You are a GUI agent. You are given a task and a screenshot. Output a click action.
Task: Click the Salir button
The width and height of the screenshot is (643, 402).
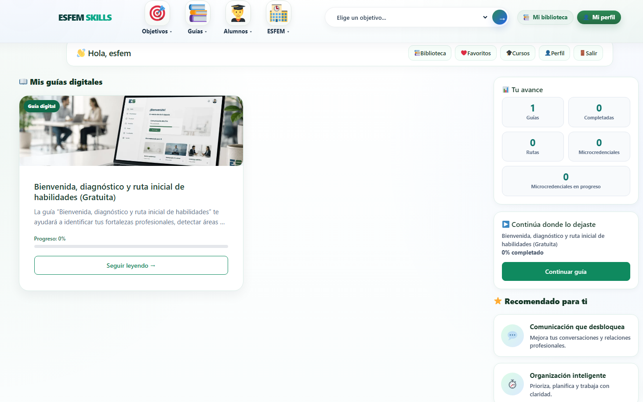pyautogui.click(x=589, y=53)
